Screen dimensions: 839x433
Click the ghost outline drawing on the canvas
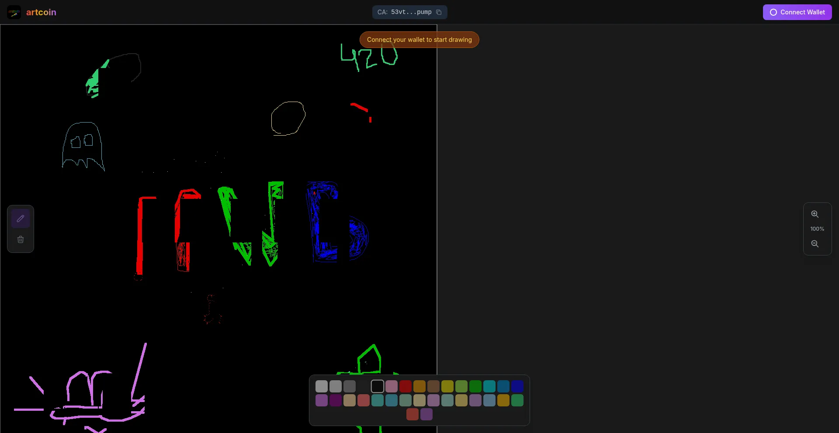tap(83, 146)
